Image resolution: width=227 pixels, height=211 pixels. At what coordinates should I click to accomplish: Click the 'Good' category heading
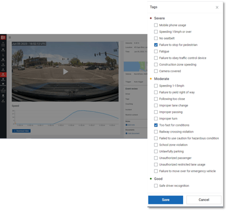pos(158,179)
